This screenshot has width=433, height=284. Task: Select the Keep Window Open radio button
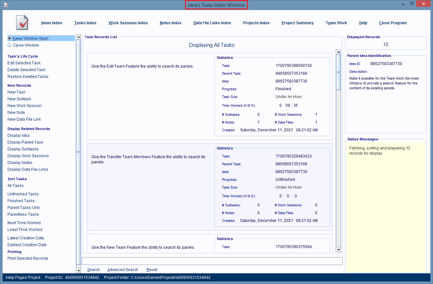click(9, 38)
